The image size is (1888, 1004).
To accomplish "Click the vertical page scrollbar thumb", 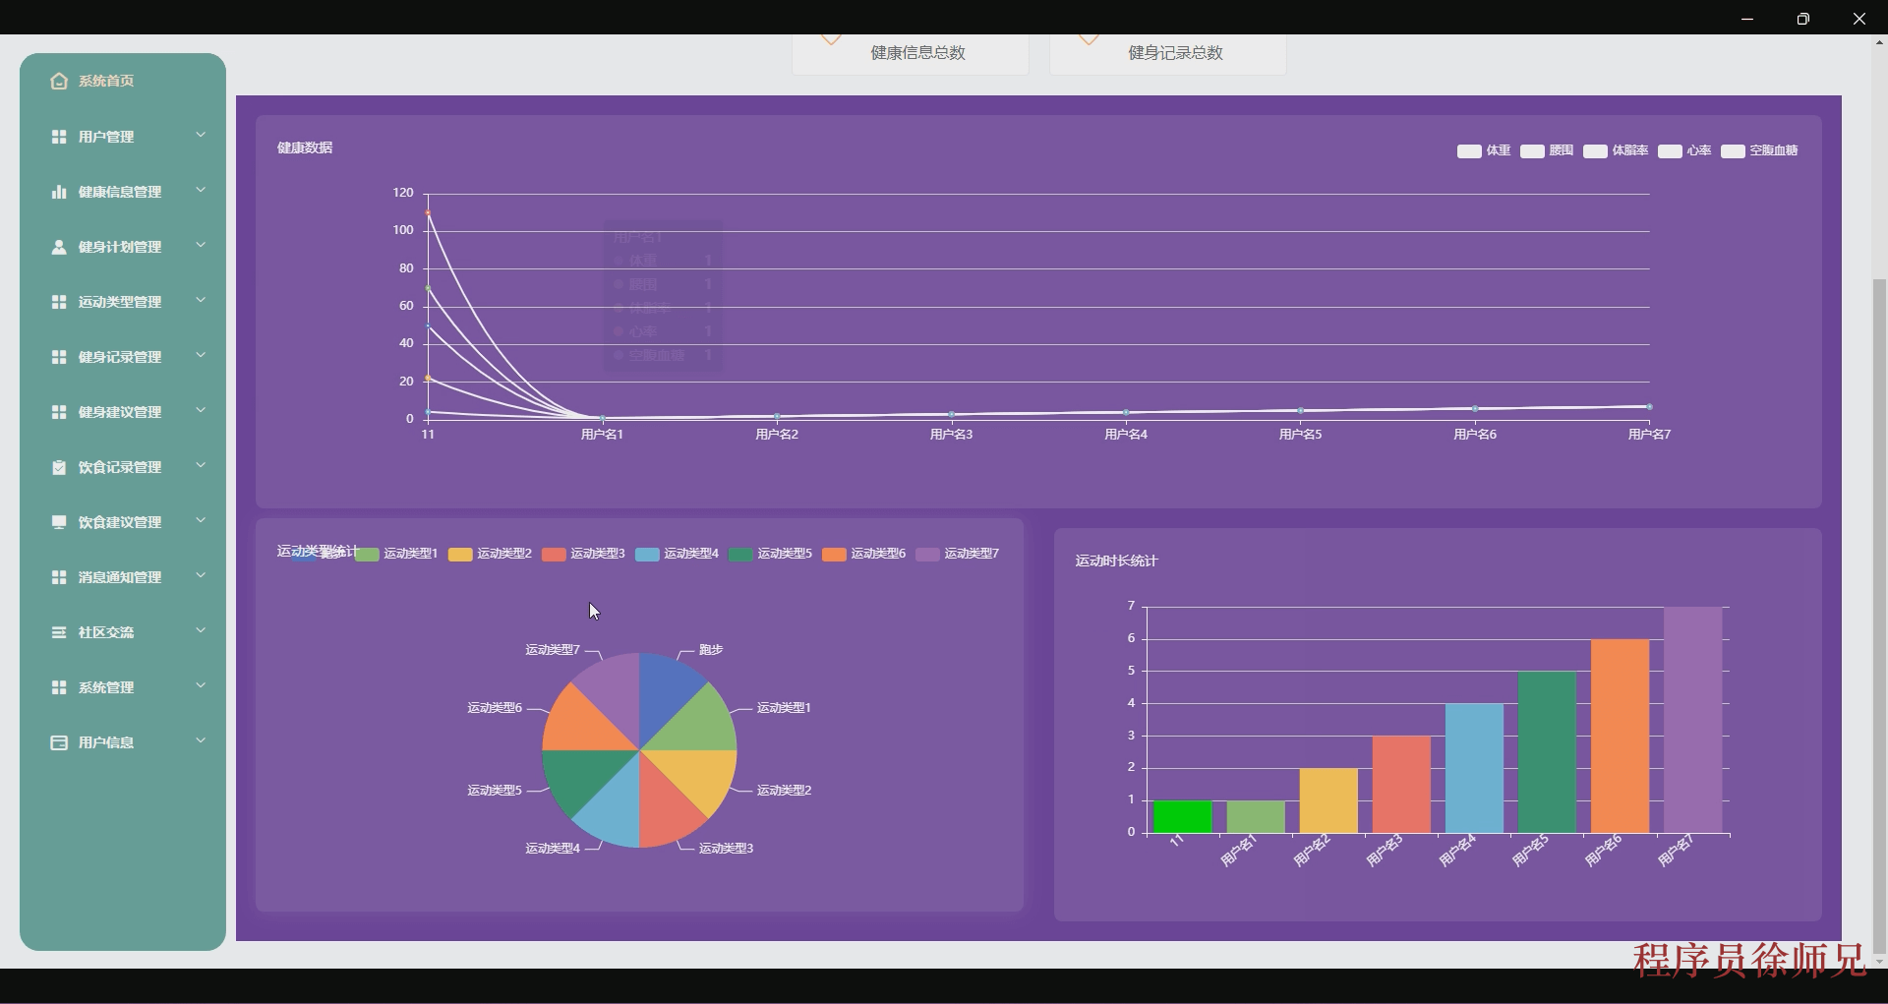I will click(1879, 617).
